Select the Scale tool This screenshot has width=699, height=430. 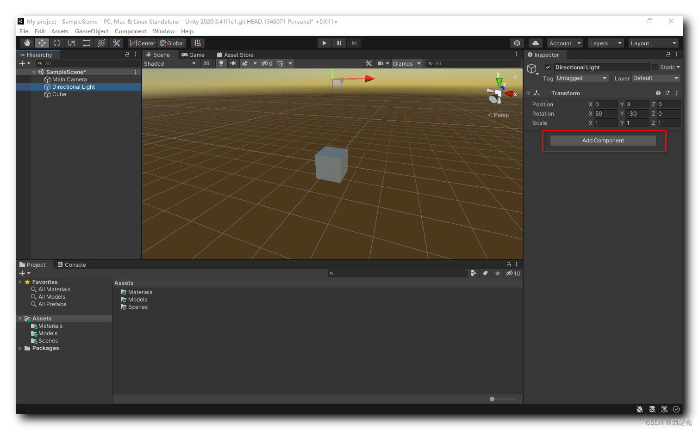click(x=71, y=43)
